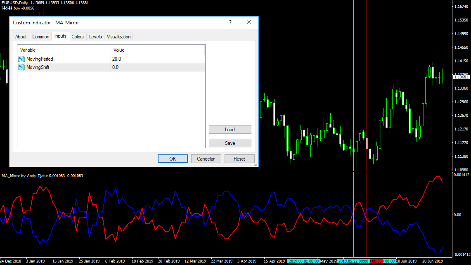
Task: Open the About tab
Action: 21,37
